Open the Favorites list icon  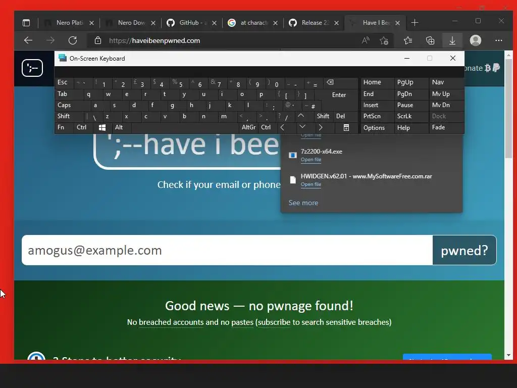408,40
